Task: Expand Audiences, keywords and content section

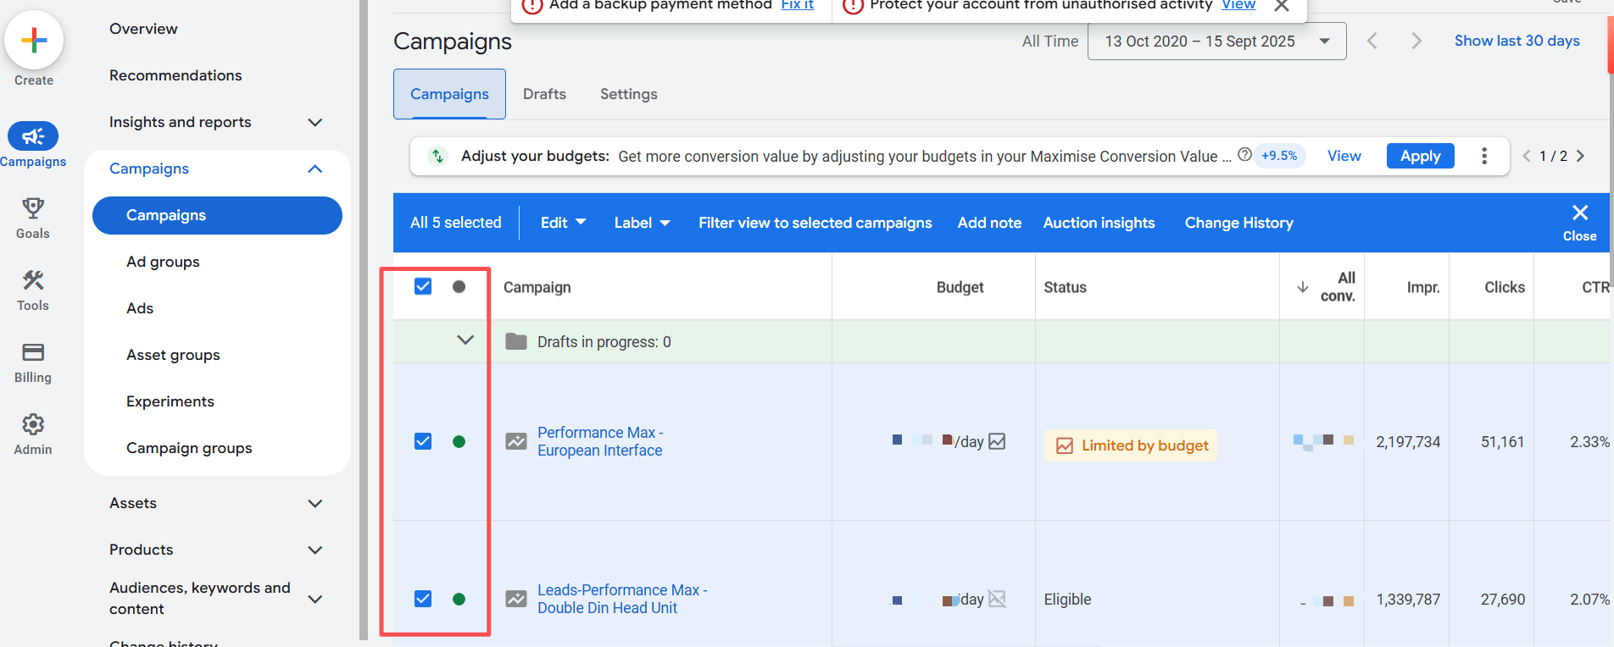Action: click(x=315, y=599)
